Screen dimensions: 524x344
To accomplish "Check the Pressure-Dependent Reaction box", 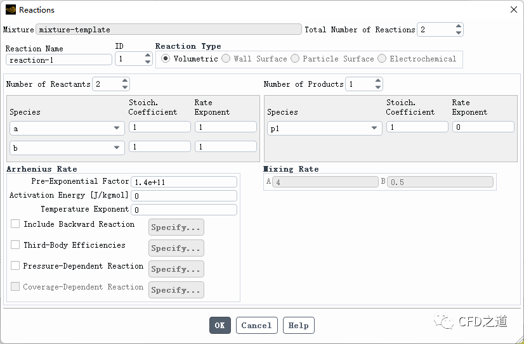I will [15, 266].
